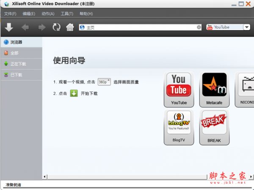Open the 工具(T) menu

point(67,14)
